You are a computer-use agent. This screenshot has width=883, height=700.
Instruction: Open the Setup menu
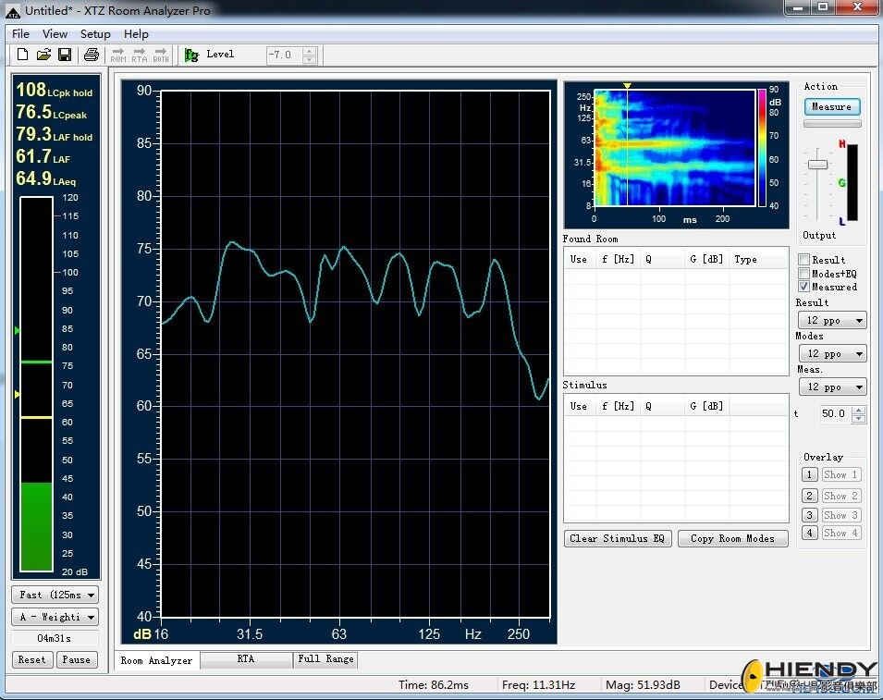pos(95,34)
